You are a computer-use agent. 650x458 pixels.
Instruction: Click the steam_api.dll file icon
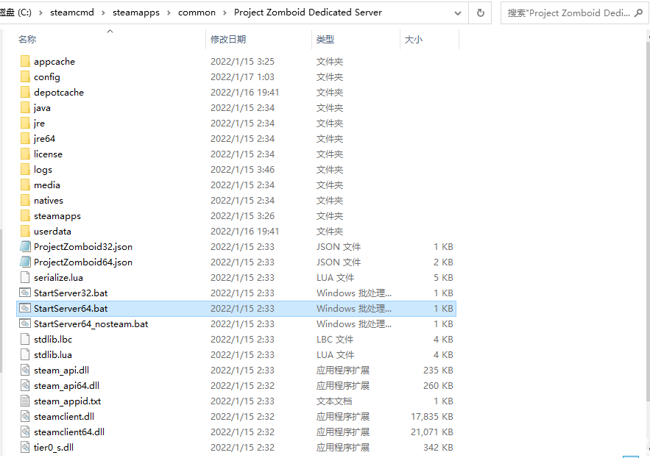pos(25,371)
